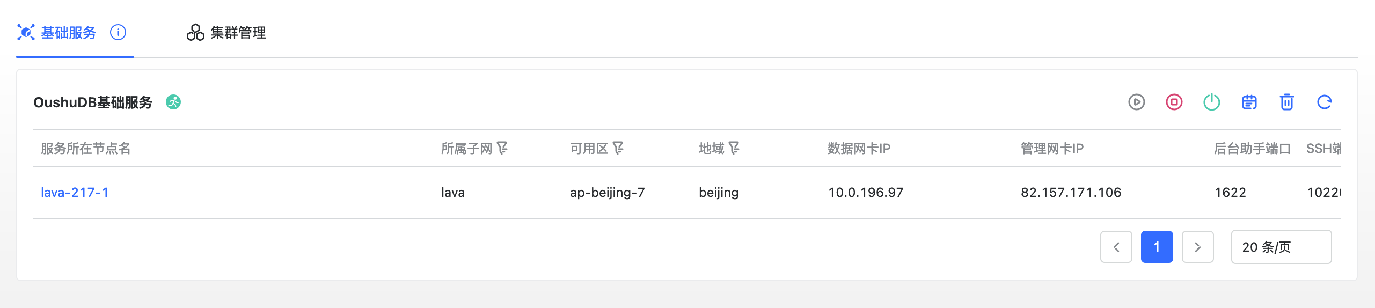
Task: Expand the 20 条/页 page size selector
Action: coord(1281,247)
